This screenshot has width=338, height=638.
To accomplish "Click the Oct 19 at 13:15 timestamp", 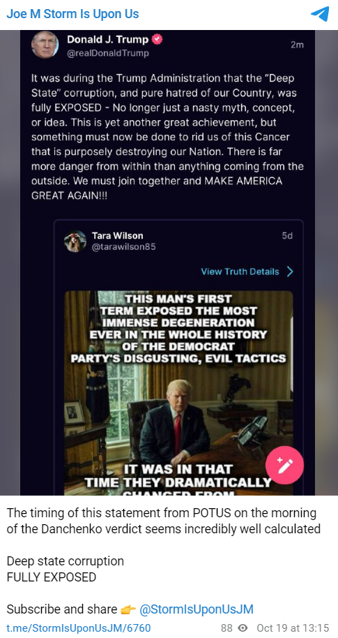I will tap(293, 628).
